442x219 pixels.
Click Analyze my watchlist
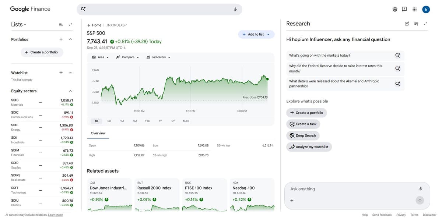click(309, 147)
